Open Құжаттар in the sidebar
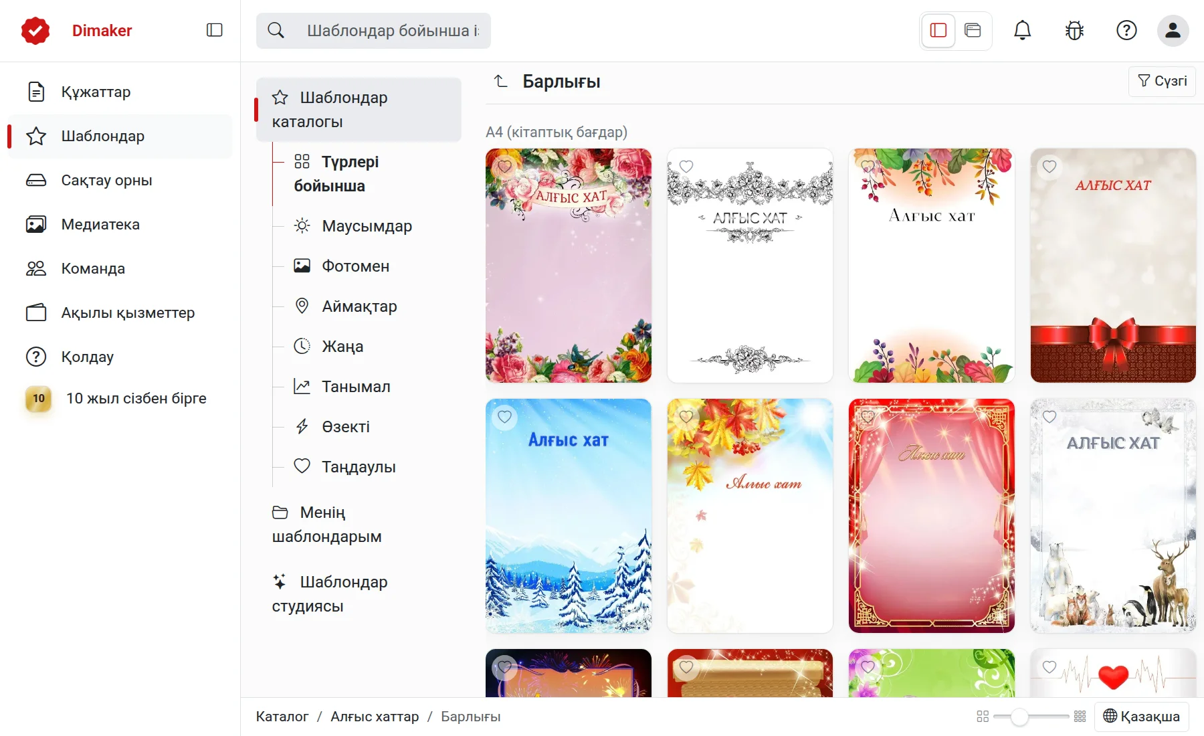The width and height of the screenshot is (1204, 736). click(x=120, y=92)
